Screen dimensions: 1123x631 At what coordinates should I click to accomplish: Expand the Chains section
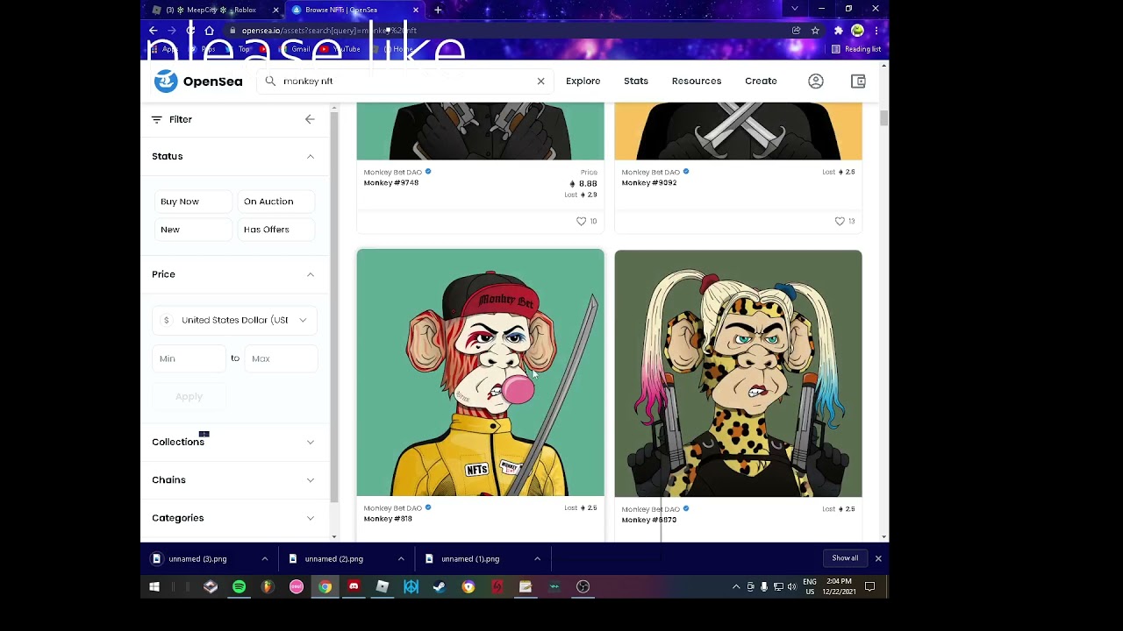click(233, 479)
